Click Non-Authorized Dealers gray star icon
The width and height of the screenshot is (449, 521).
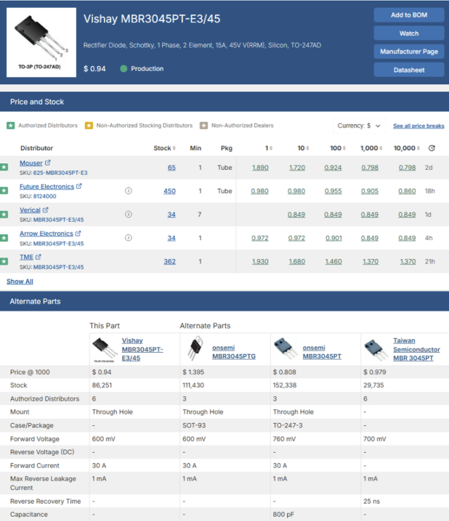203,126
